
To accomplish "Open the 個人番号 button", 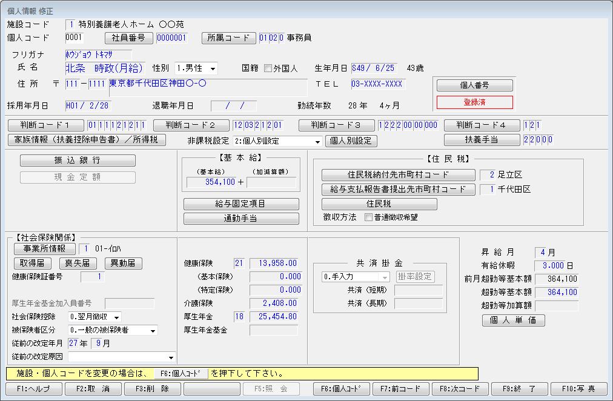I will [474, 85].
